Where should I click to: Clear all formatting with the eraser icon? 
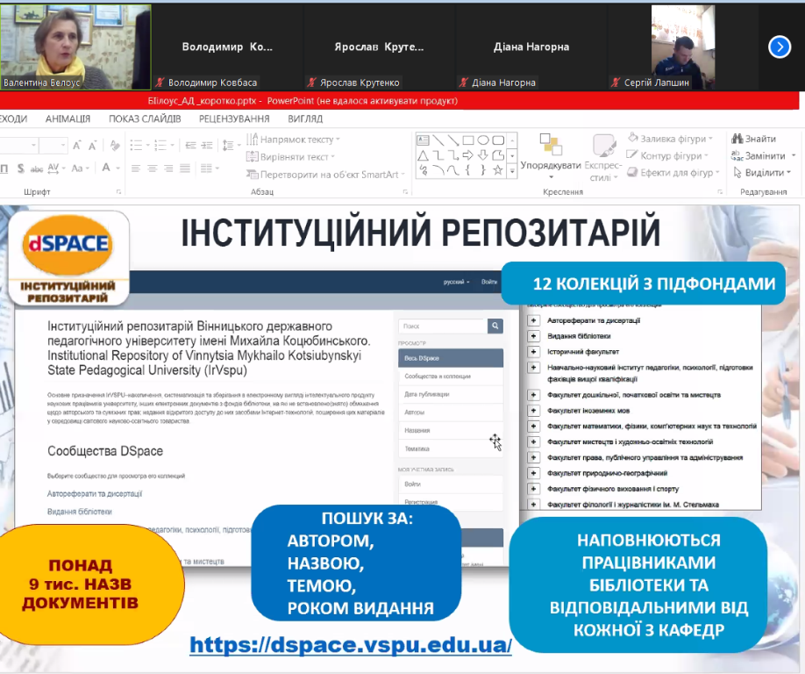point(115,146)
